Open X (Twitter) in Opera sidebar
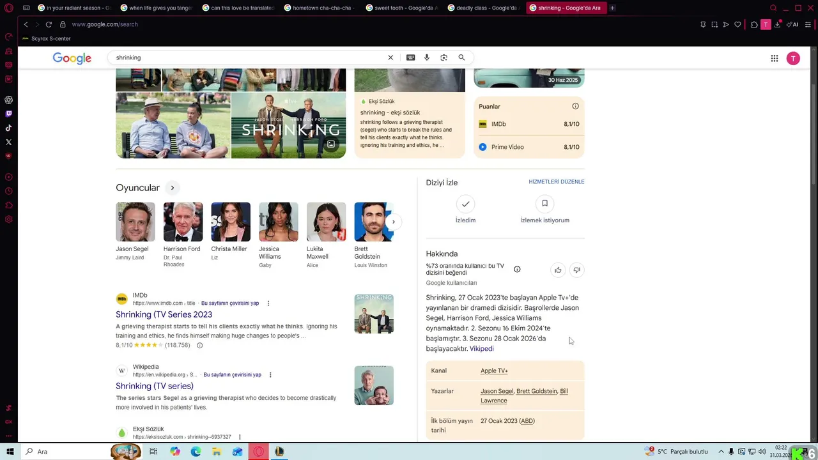 (x=8, y=142)
